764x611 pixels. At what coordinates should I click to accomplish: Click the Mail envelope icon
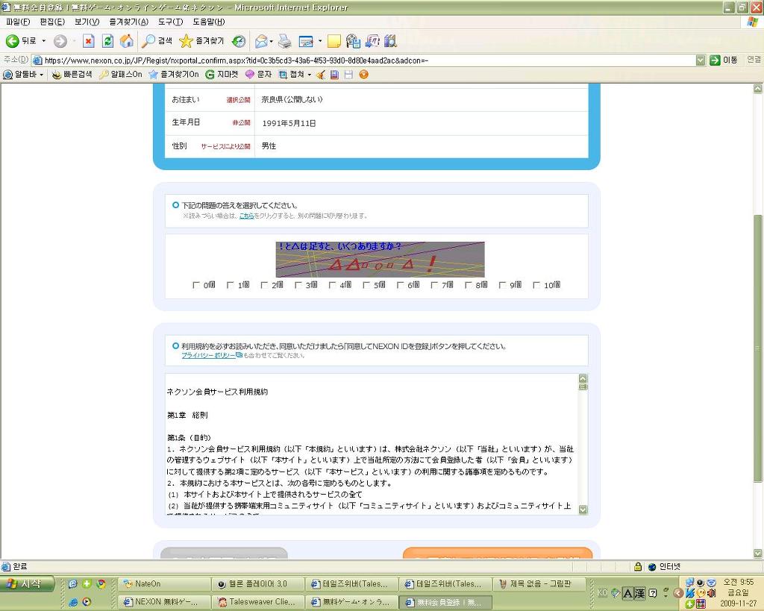260,42
